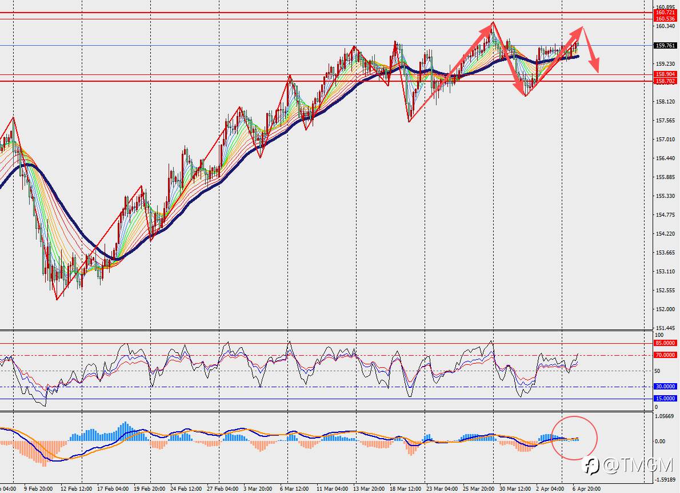Click the 158.702 support level label
Image resolution: width=680 pixels, height=493 pixels.
point(665,81)
